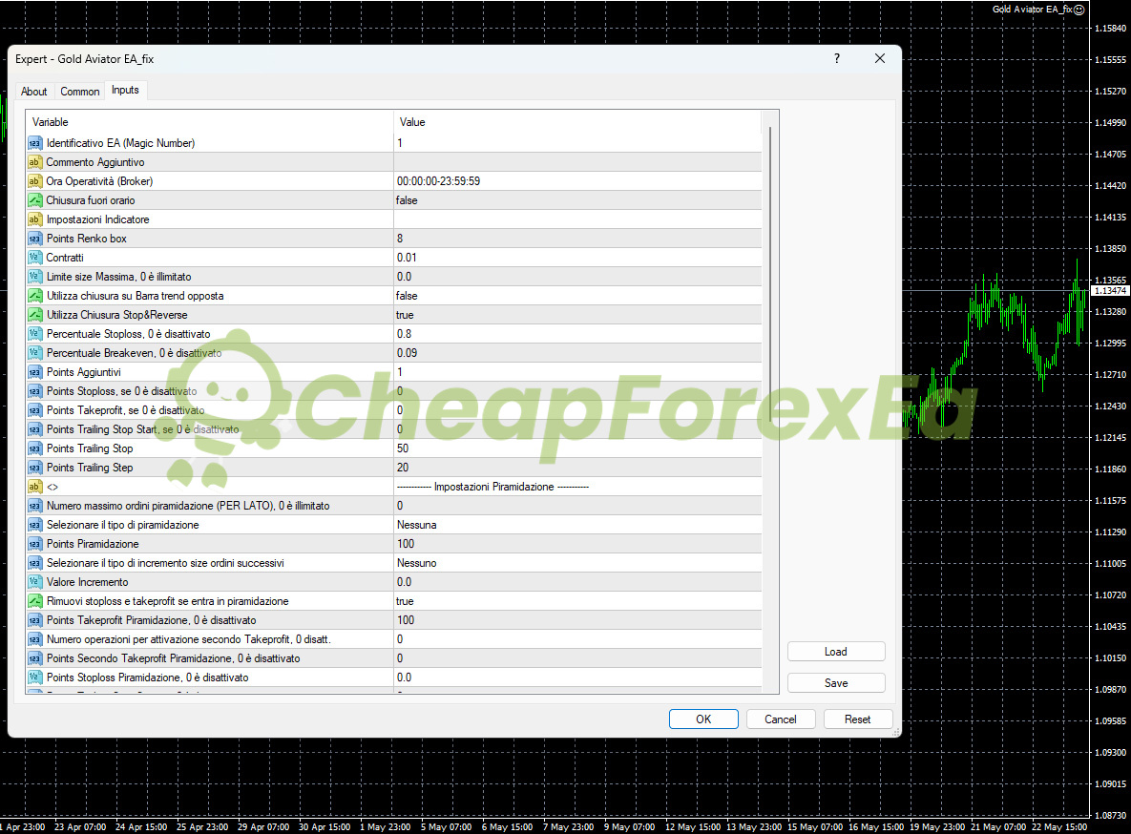Click the 1.13474 current price label on chart
Image resolution: width=1131 pixels, height=834 pixels.
(x=1110, y=291)
